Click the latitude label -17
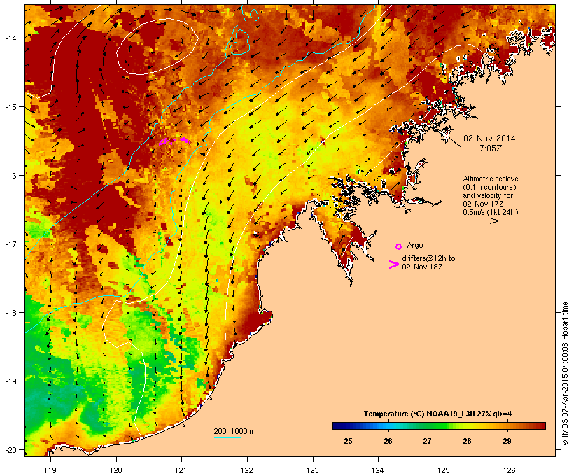This screenshot has height=476, width=574. pyautogui.click(x=10, y=244)
